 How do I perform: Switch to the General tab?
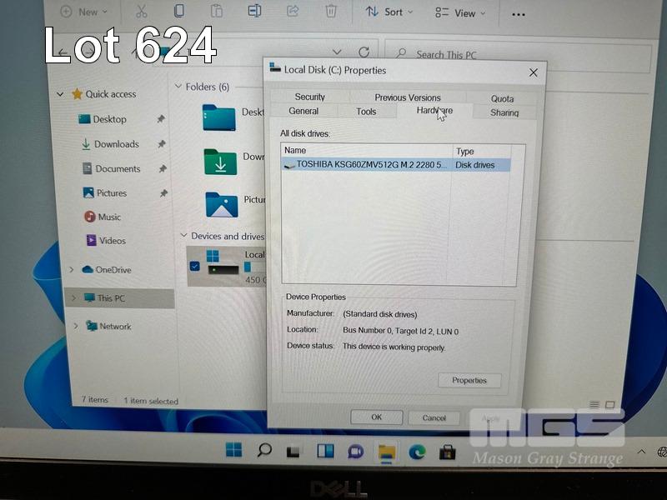pos(303,111)
